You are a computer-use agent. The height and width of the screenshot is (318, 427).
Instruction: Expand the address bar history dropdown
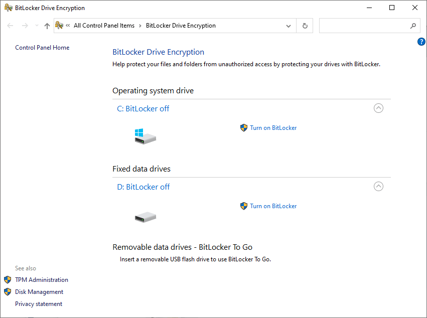point(289,26)
